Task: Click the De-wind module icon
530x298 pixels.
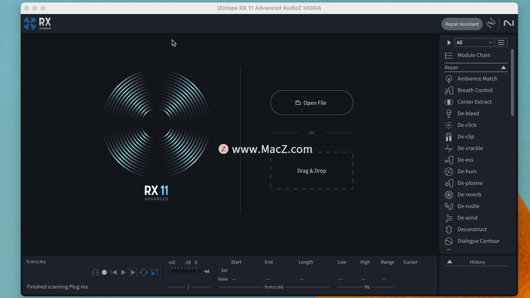Action: pos(449,218)
